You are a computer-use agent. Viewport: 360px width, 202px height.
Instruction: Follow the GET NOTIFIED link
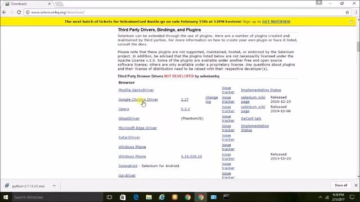click(276, 21)
